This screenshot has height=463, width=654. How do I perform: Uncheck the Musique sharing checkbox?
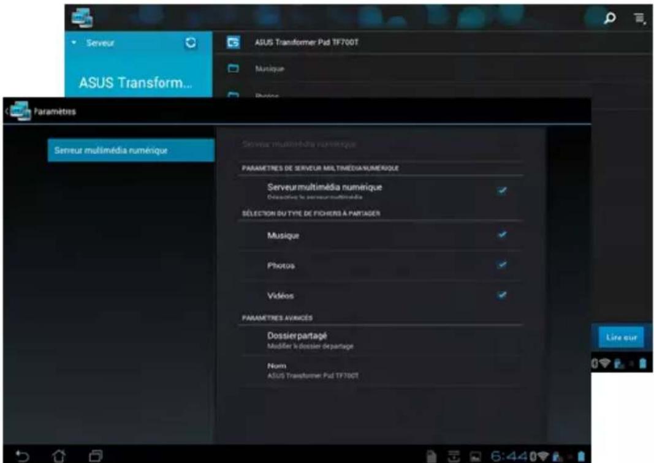[502, 235]
